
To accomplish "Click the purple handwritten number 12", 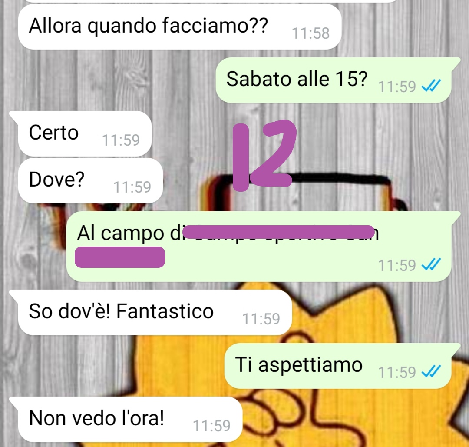I will [264, 155].
